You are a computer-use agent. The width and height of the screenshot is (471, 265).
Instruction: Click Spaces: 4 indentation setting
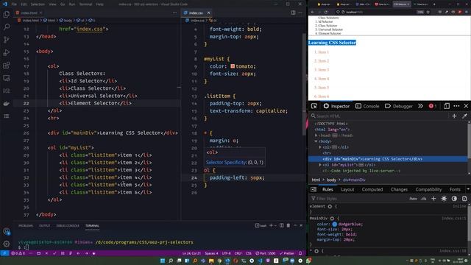(212, 253)
